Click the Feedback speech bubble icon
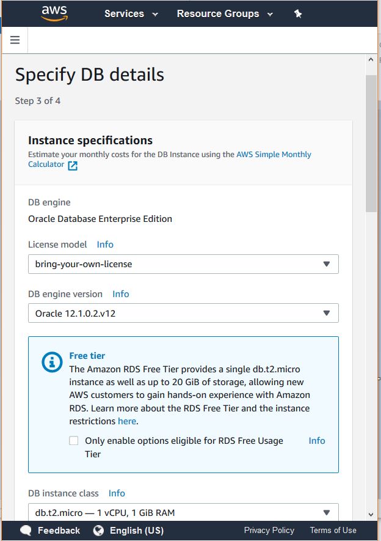Screen dimensions: 381x541 (x=26, y=530)
